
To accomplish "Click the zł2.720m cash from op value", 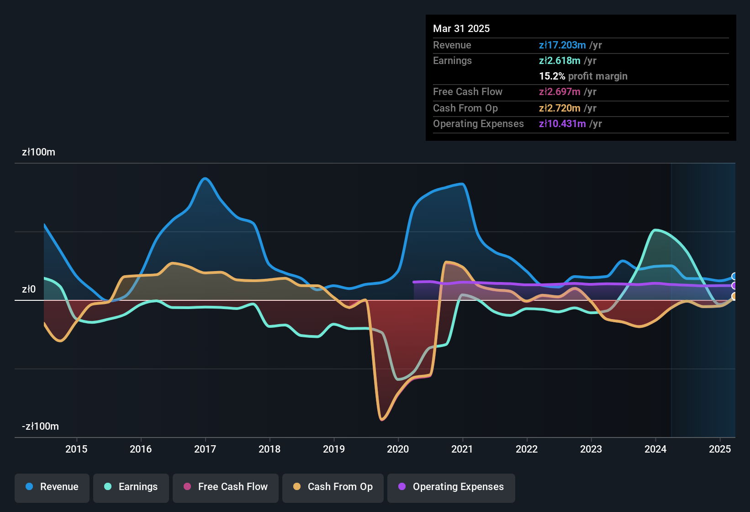I will tap(560, 108).
